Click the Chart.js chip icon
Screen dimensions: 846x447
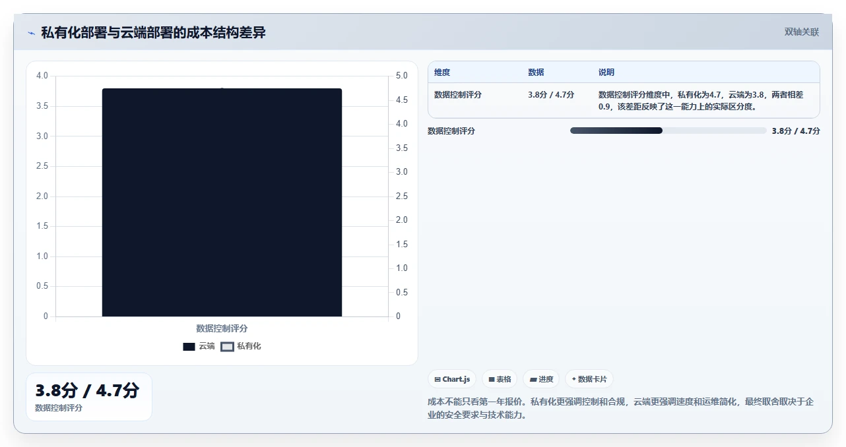pos(438,380)
